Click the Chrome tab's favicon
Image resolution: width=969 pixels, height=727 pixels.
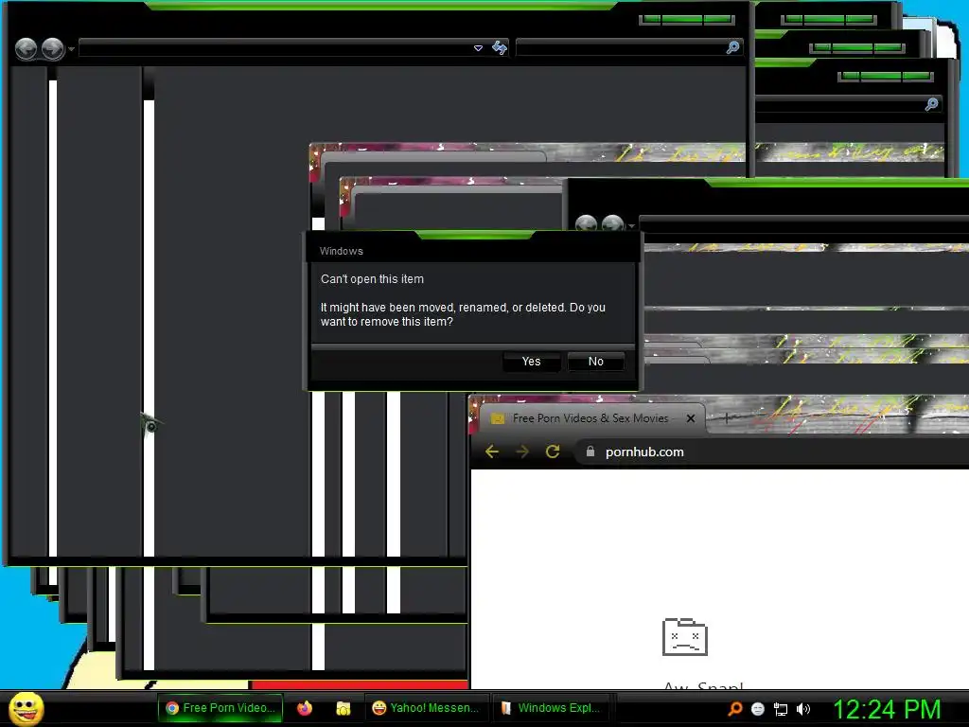498,419
